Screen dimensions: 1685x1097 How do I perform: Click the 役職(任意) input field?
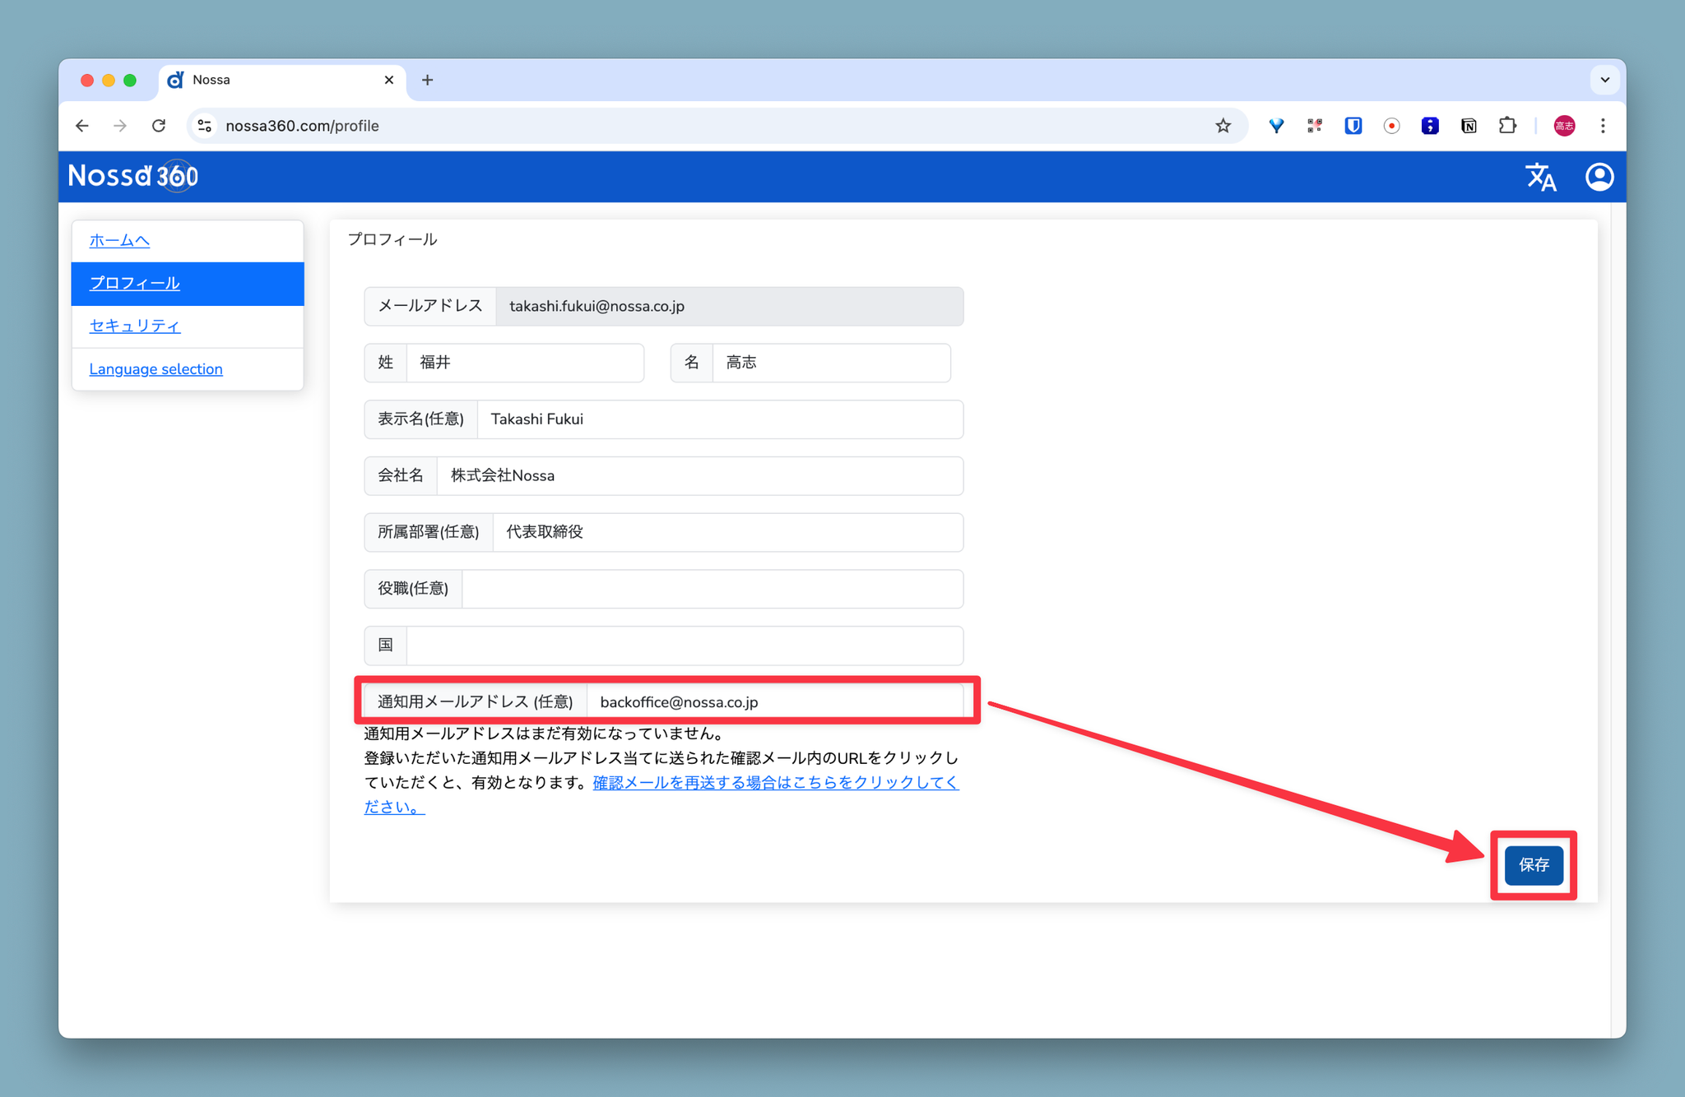pos(712,589)
